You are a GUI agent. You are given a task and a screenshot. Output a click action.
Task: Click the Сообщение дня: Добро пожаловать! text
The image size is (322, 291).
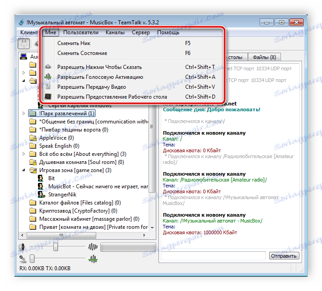[x=211, y=109]
